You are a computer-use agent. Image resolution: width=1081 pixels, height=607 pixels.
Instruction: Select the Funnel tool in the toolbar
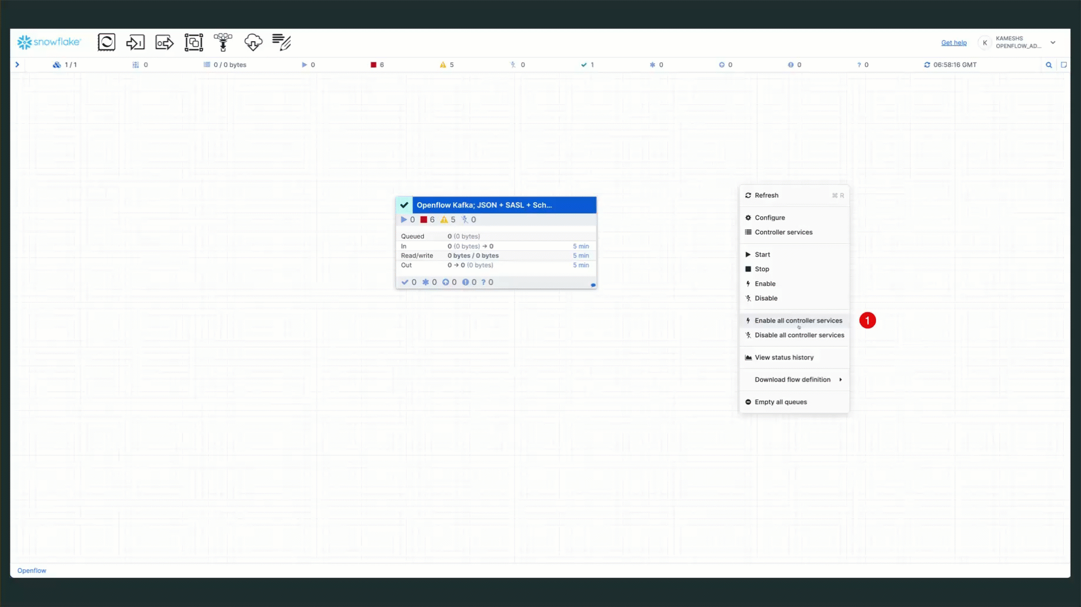tap(223, 42)
